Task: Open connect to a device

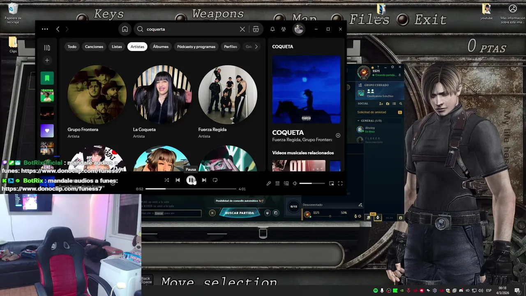Action: click(286, 183)
